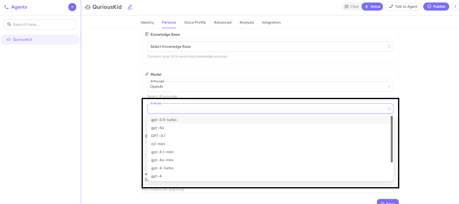Choose gpt-4 model
This screenshot has width=459, height=204.
269,176
